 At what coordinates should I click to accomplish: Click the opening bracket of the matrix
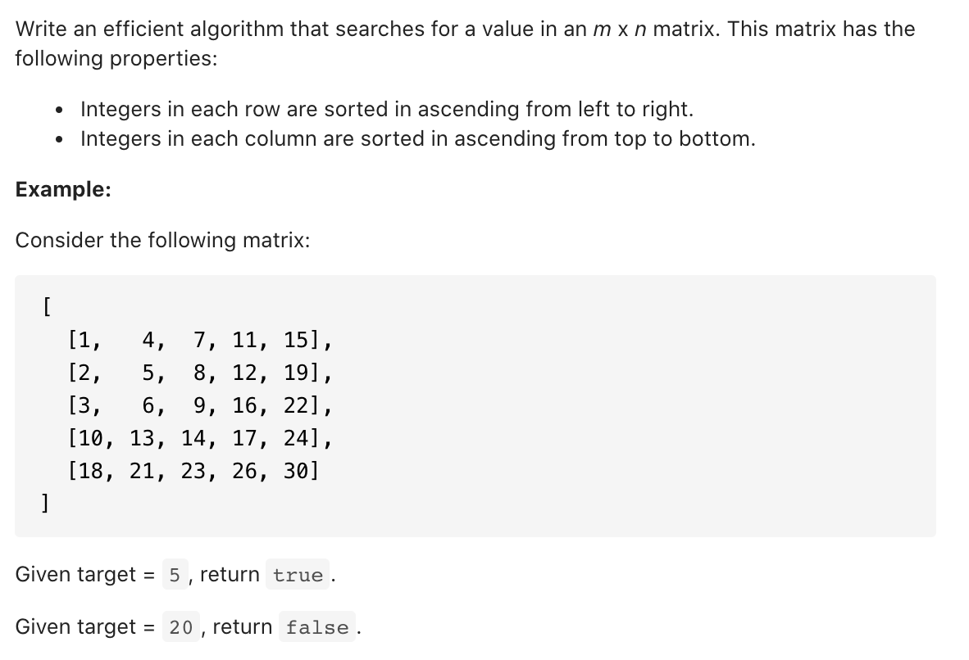coord(47,306)
